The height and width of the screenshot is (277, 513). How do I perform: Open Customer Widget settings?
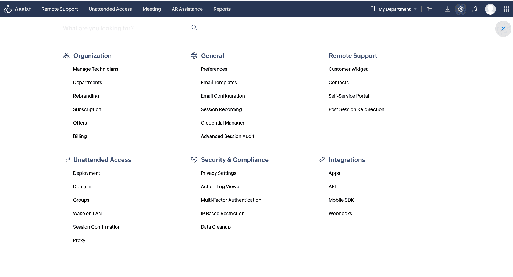(348, 69)
